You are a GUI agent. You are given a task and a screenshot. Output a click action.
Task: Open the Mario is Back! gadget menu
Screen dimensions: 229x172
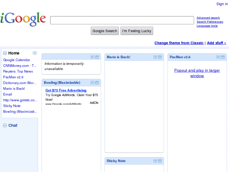pyautogui.click(x=155, y=57)
